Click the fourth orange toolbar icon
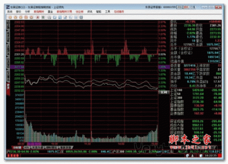The height and width of the screenshot is (164, 228). click(26, 17)
